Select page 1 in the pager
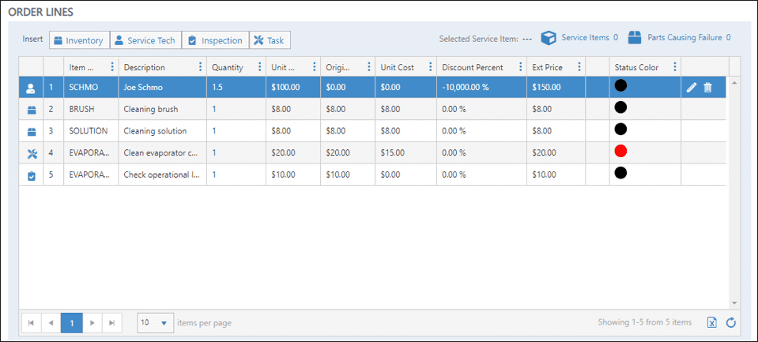 coord(71,322)
